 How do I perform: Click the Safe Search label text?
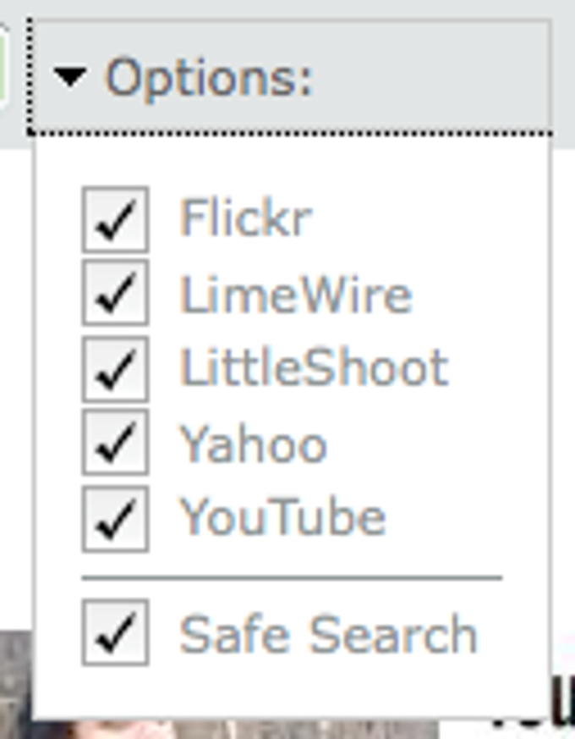pos(329,634)
